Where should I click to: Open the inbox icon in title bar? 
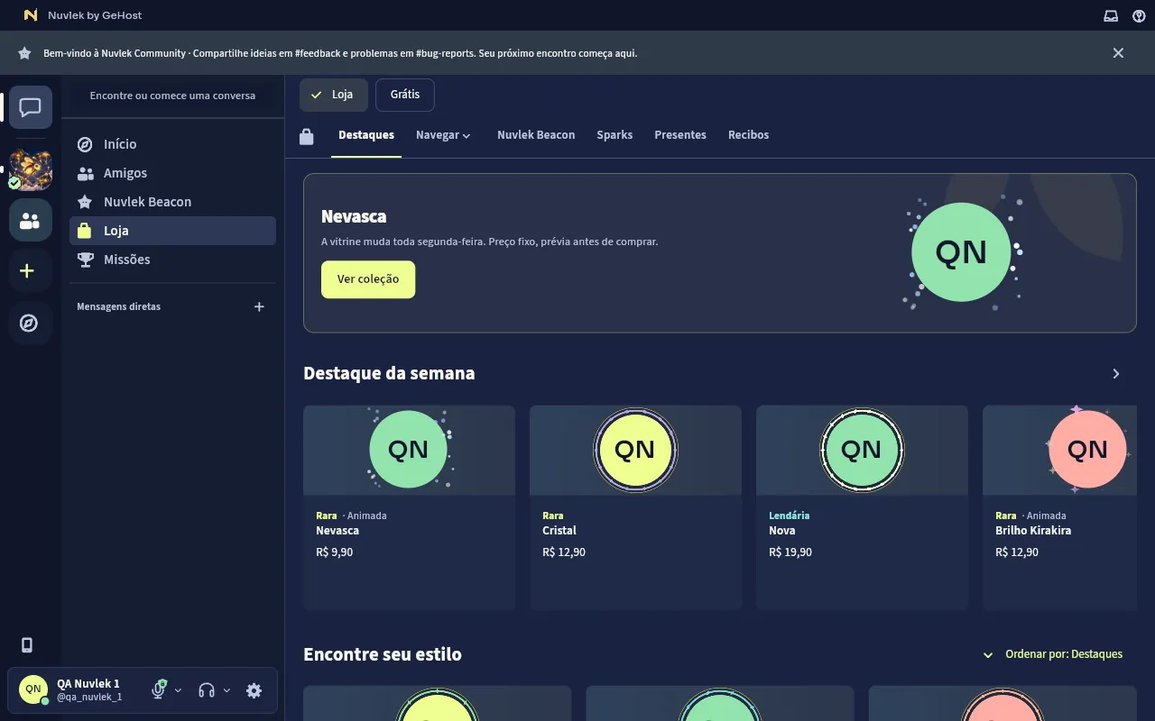click(1111, 15)
